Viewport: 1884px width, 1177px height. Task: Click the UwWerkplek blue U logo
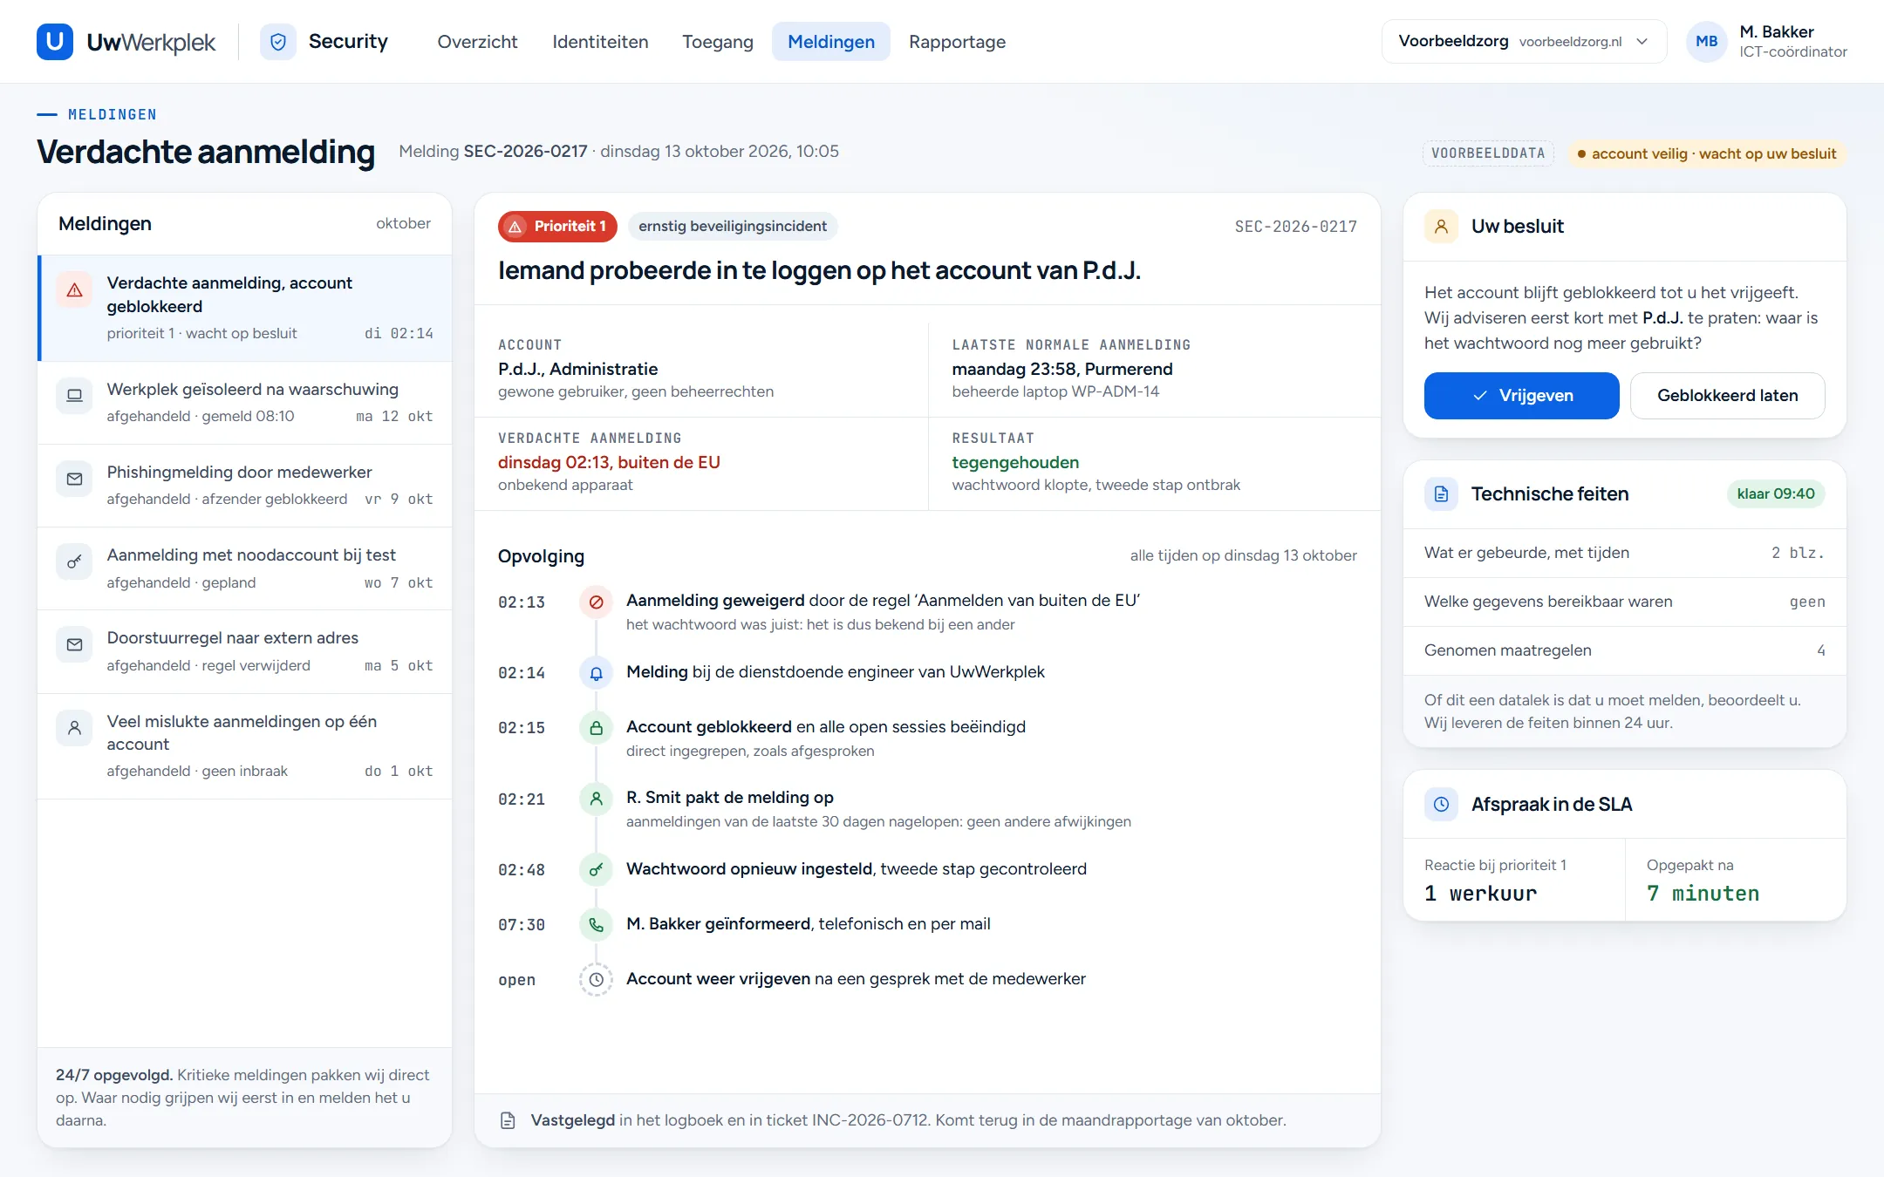54,41
